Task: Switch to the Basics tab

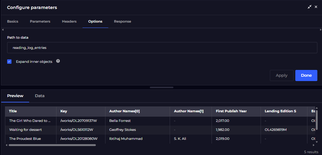Action: 13,21
